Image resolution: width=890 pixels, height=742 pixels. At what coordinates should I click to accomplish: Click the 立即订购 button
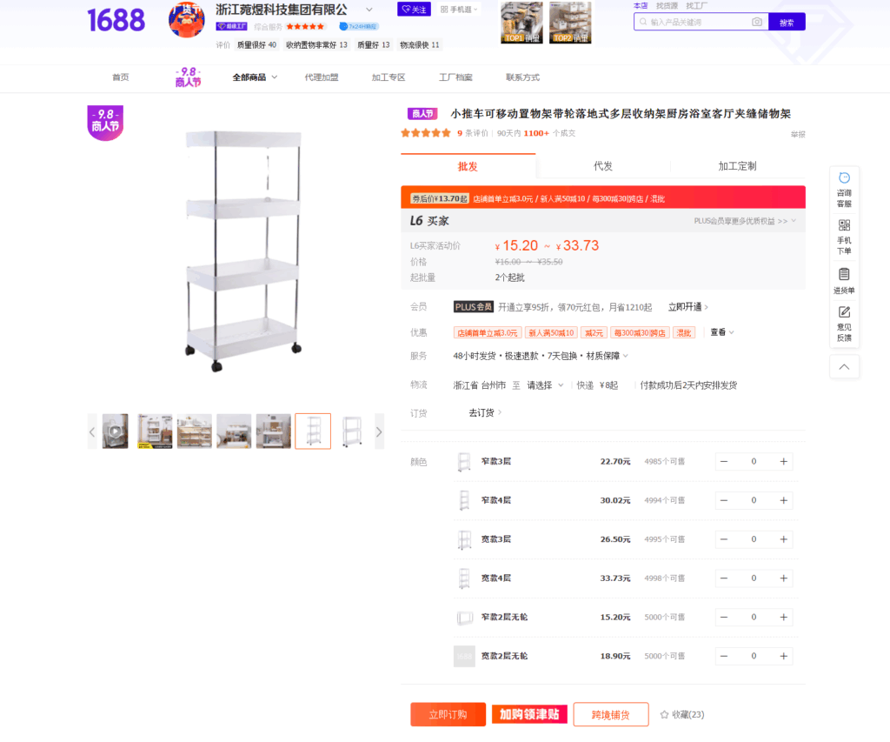(448, 715)
